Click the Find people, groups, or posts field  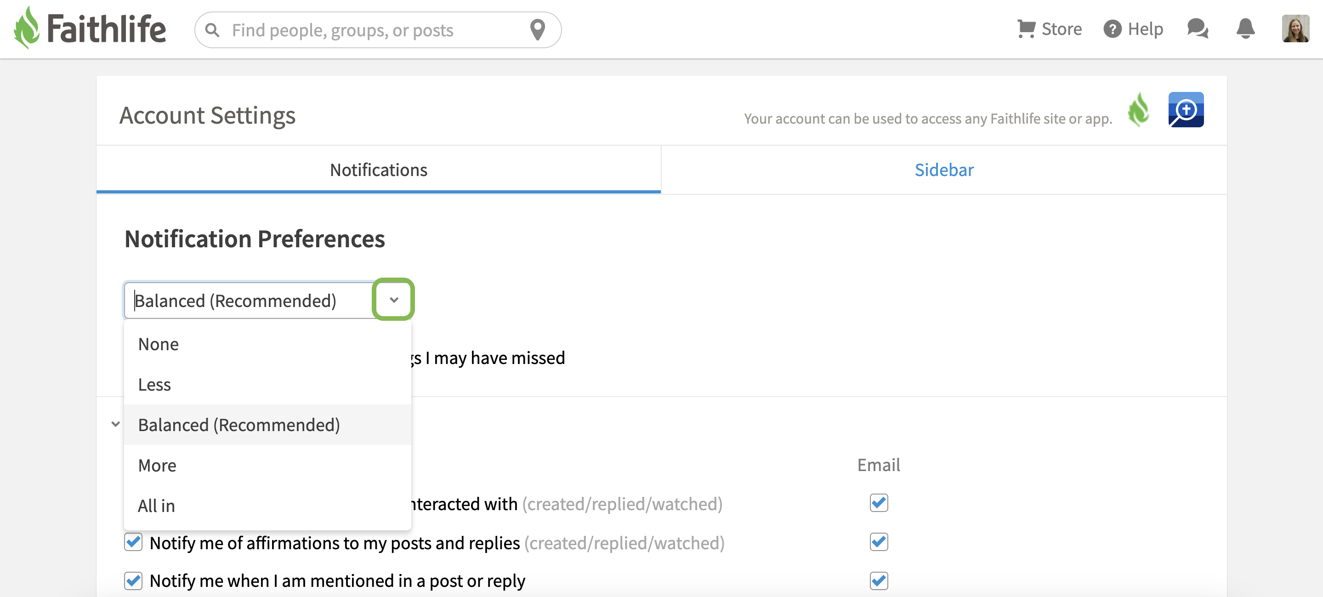click(x=377, y=30)
